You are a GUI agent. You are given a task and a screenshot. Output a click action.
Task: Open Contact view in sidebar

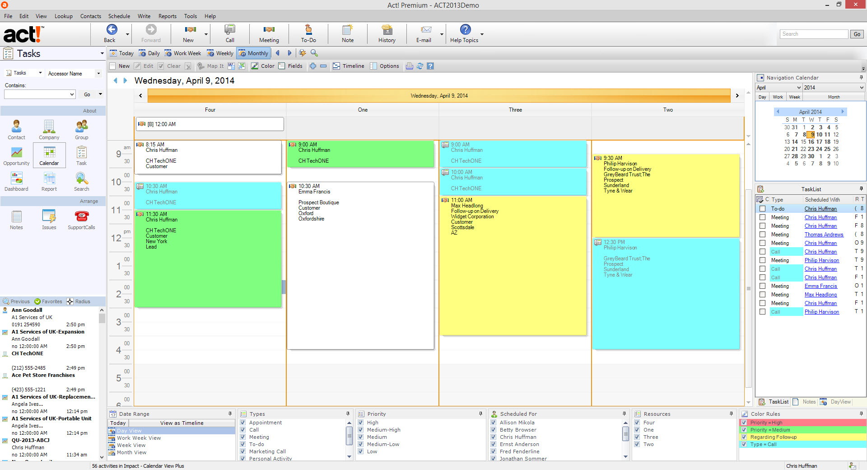point(16,130)
